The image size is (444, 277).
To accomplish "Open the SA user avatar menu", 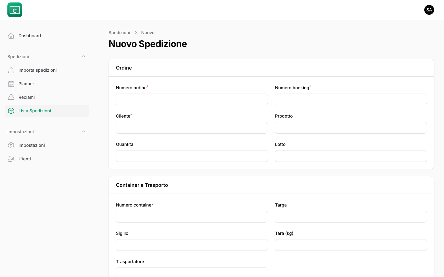I will pos(429,10).
